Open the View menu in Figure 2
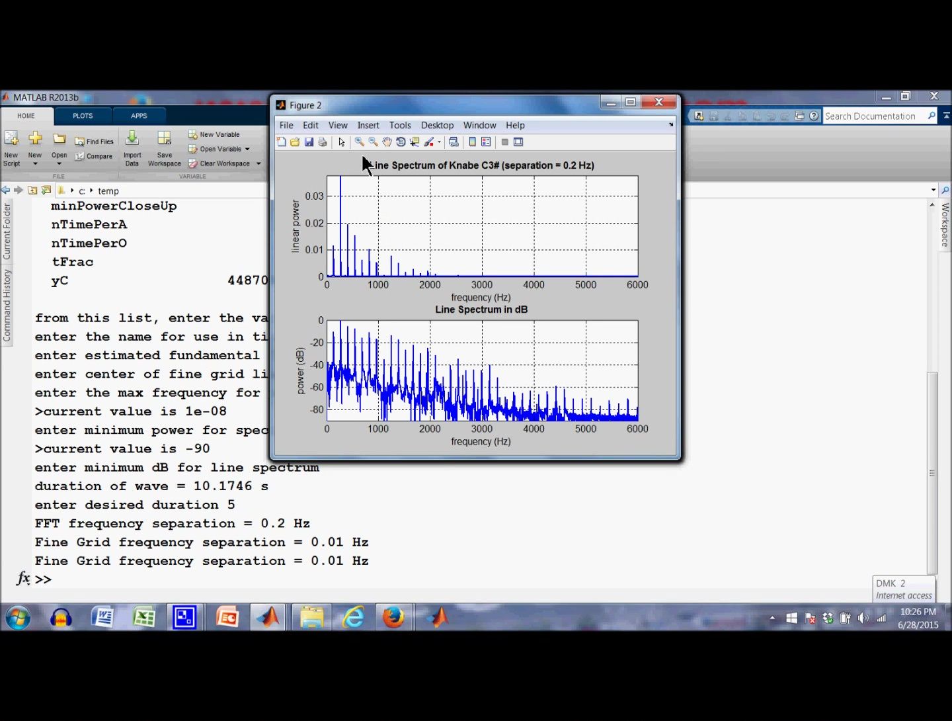 click(338, 125)
